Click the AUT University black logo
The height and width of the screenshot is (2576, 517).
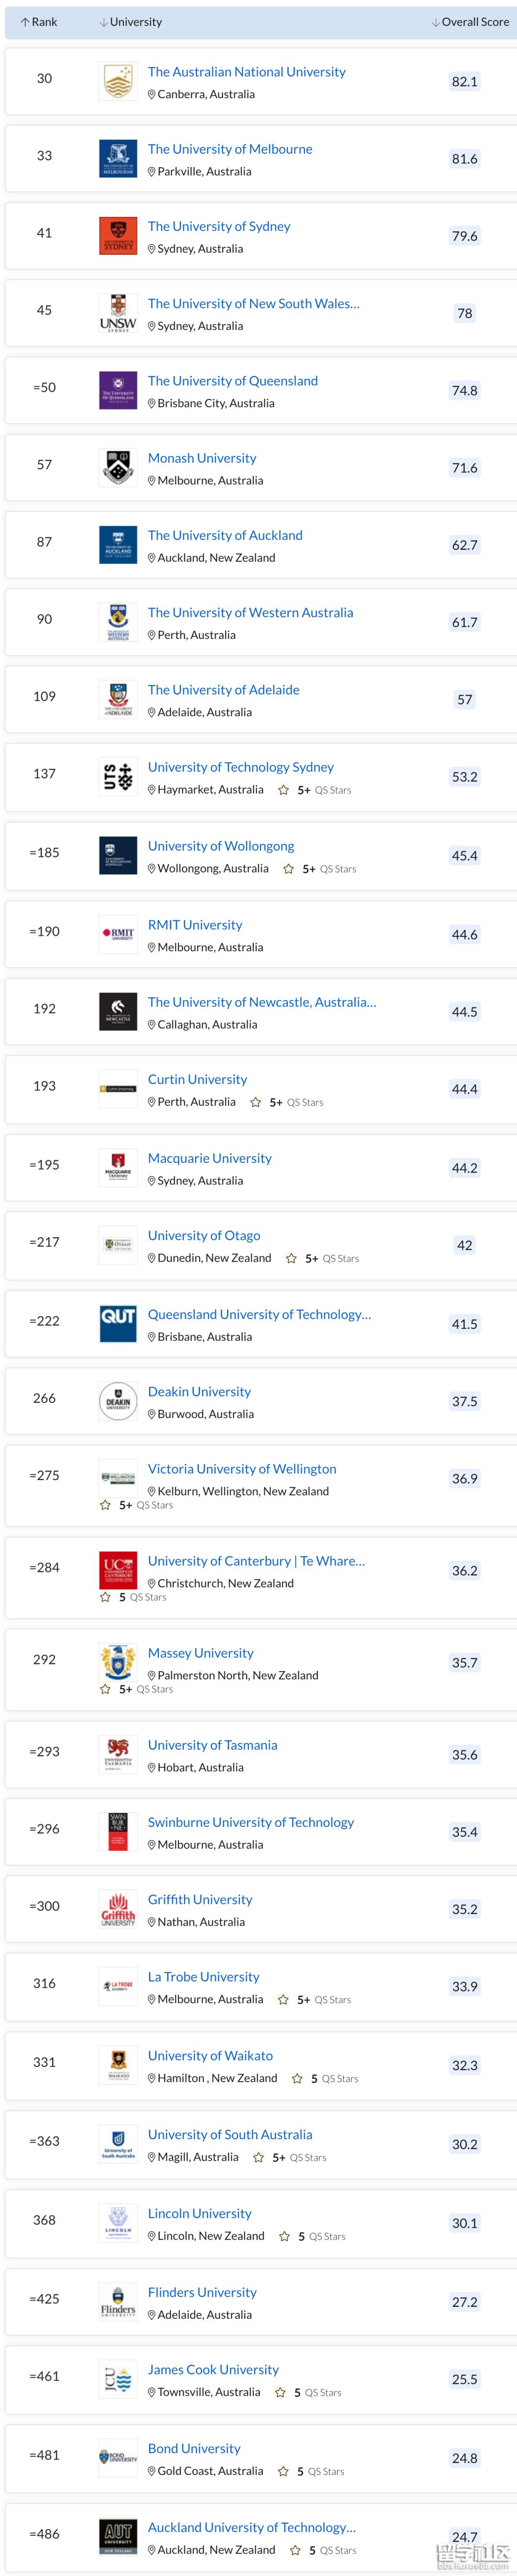click(x=118, y=2536)
